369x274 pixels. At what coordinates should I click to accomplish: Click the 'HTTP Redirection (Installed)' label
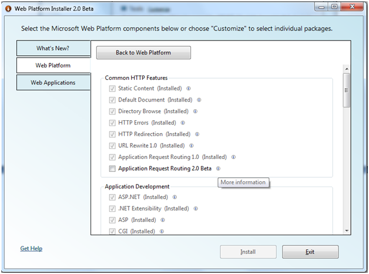pyautogui.click(x=155, y=134)
